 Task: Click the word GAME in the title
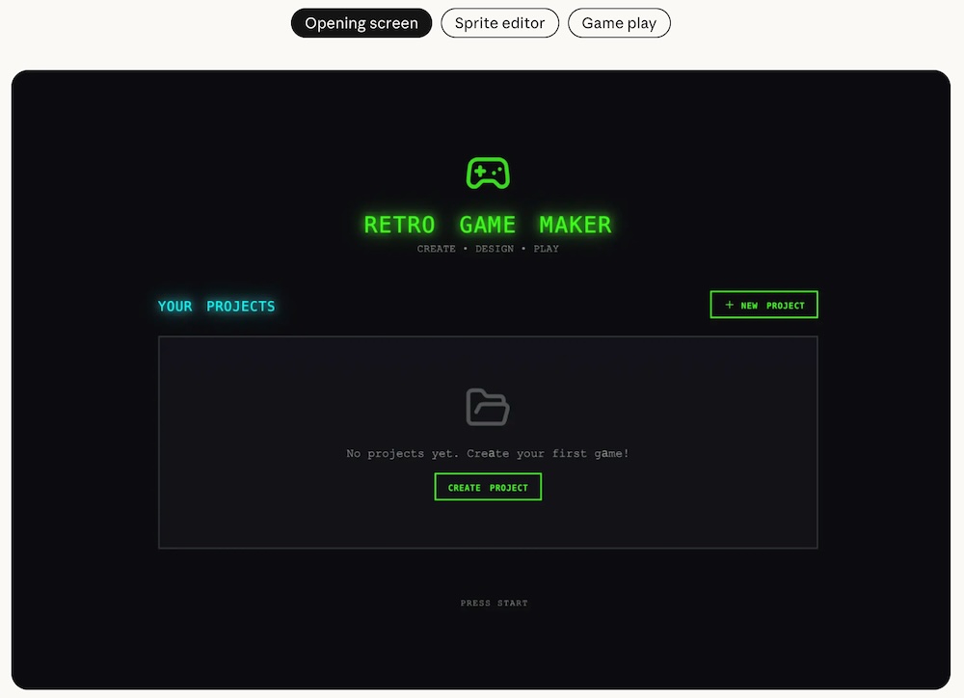[487, 225]
